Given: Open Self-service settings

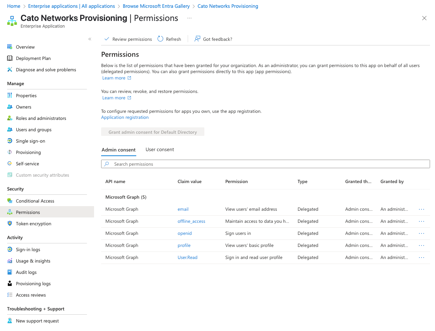Looking at the screenshot, I should [x=27, y=164].
